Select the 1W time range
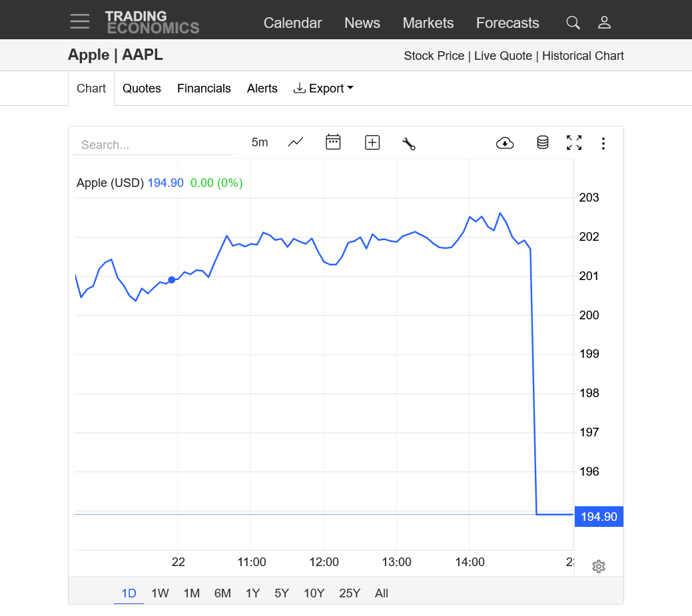 (160, 593)
